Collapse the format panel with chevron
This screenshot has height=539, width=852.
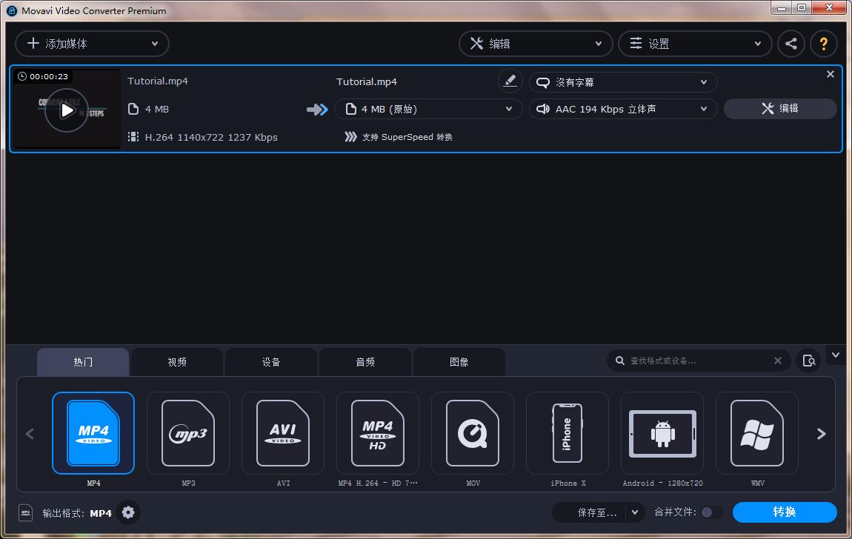(836, 355)
